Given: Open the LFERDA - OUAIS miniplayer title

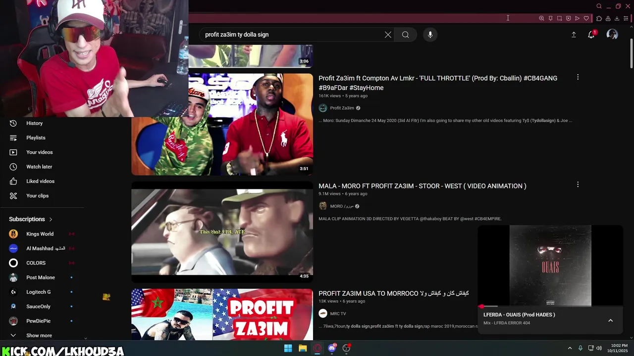Looking at the screenshot, I should 519,314.
